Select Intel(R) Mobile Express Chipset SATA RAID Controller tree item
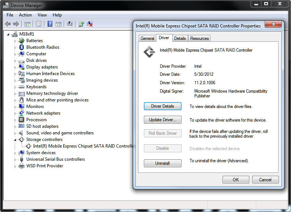The width and height of the screenshot is (291, 212). 83,146
